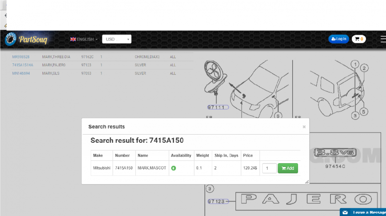Open the USD currency selector
The height and width of the screenshot is (216, 386).
click(117, 39)
